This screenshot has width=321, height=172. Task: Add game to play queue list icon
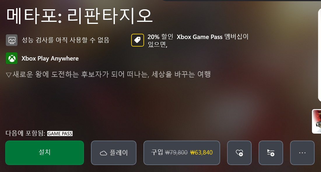click(271, 153)
